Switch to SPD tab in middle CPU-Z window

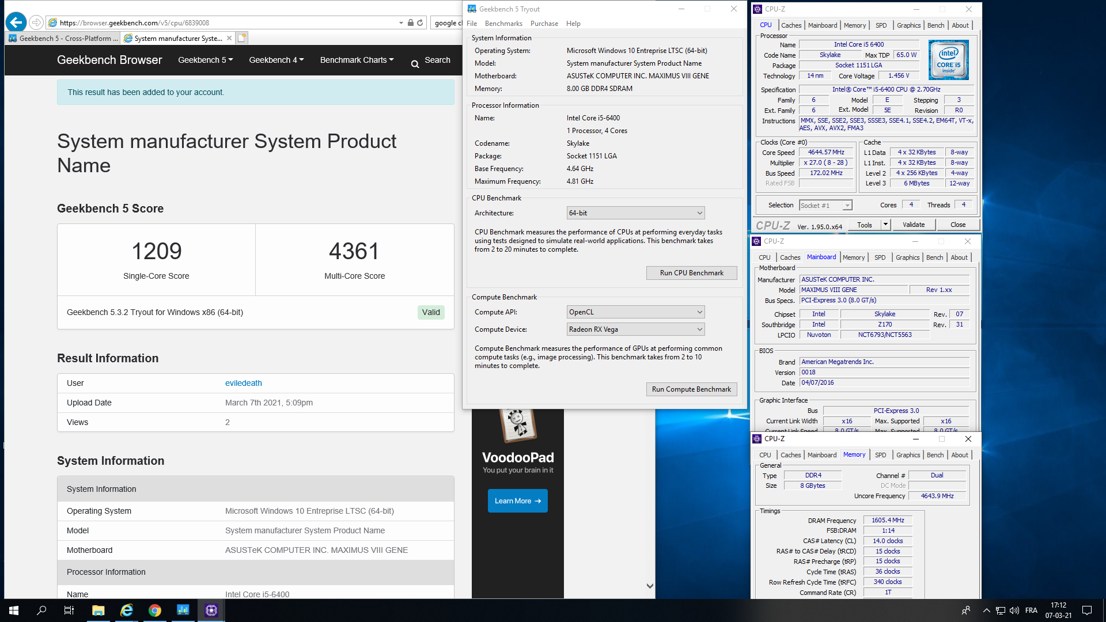point(880,257)
